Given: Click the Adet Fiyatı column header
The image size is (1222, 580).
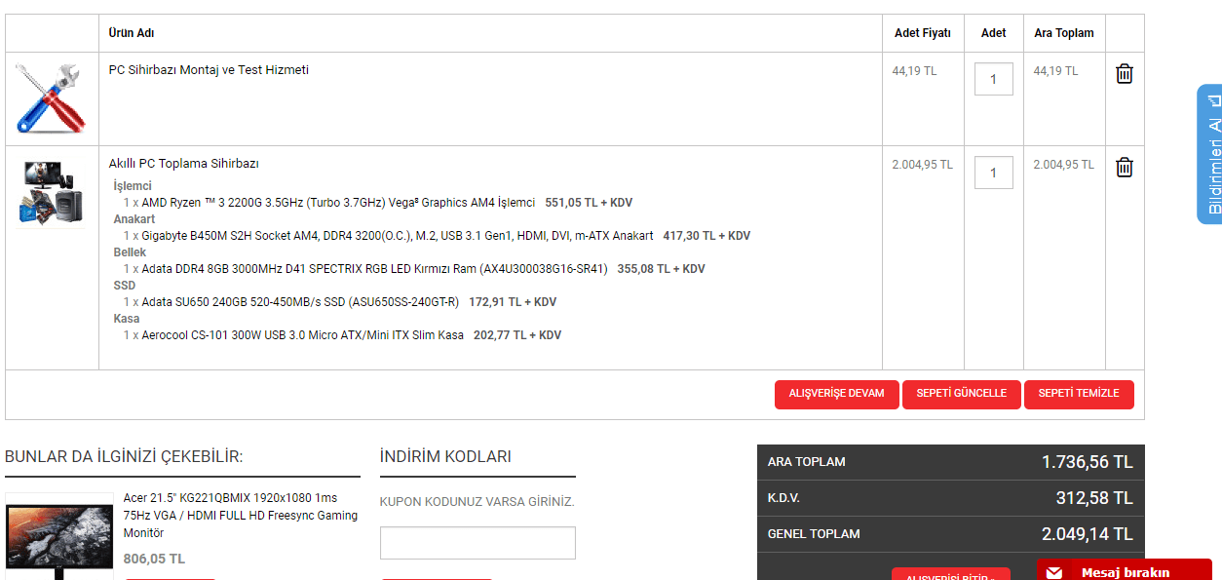Looking at the screenshot, I should pos(923,33).
